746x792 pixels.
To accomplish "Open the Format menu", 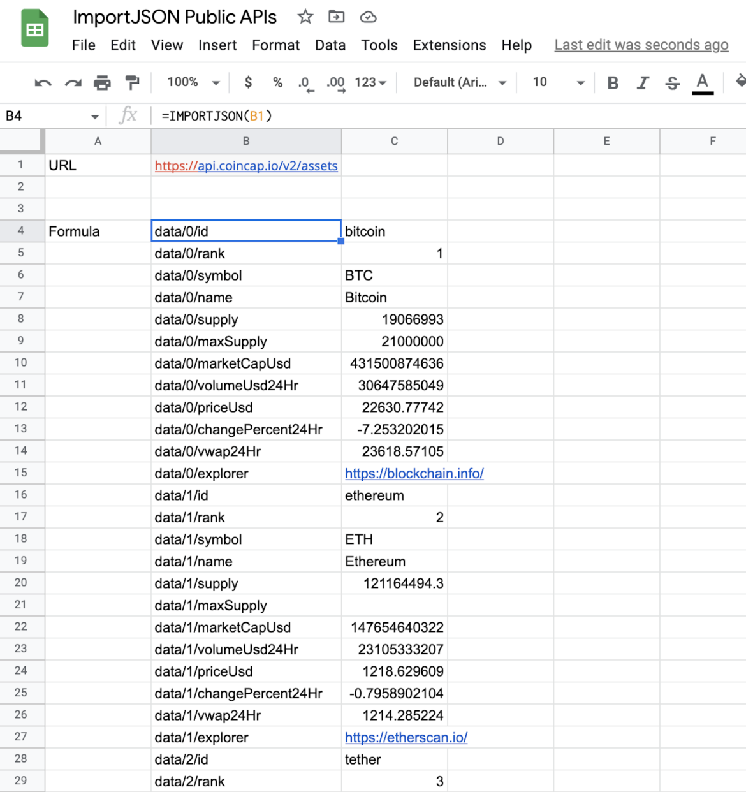I will click(x=275, y=45).
